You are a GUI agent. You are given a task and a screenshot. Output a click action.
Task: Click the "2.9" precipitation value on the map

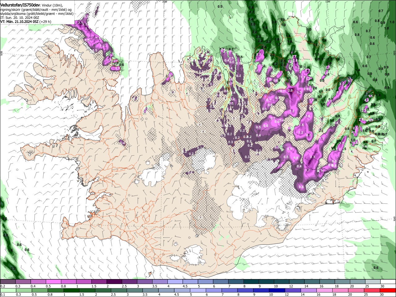tap(290, 90)
